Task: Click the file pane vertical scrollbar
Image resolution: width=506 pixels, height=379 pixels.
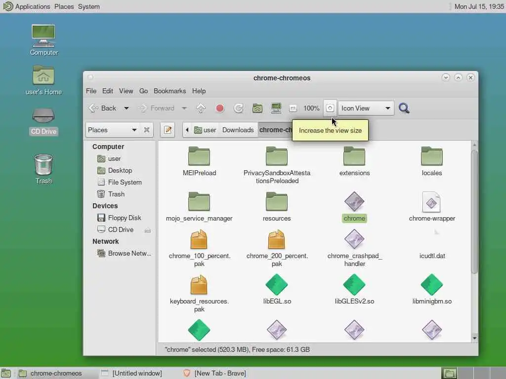Action: tap(474, 211)
